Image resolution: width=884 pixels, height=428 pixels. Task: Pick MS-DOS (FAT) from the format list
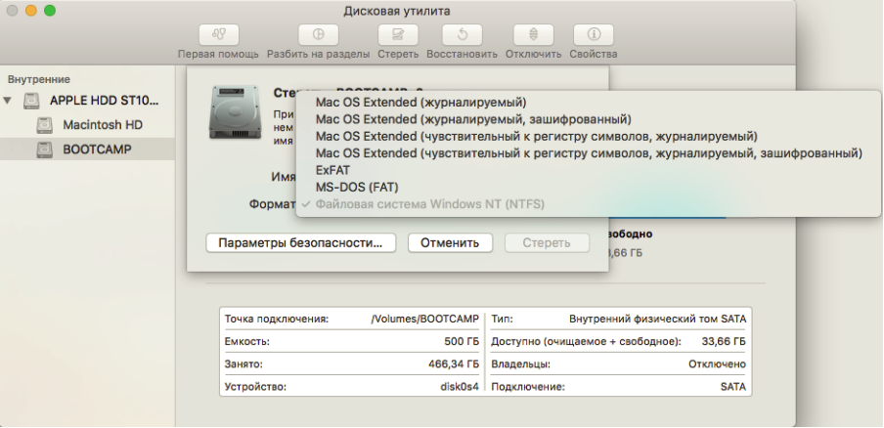click(x=356, y=187)
